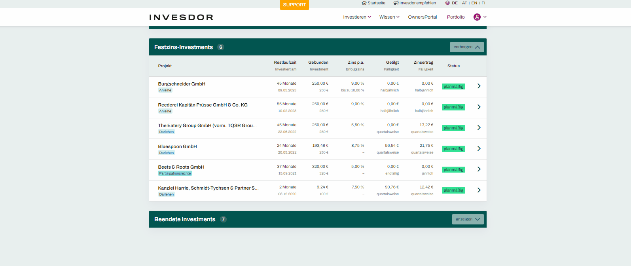631x266 pixels.
Task: Click the Invesdor empfehlen megaphone icon
Action: point(396,3)
